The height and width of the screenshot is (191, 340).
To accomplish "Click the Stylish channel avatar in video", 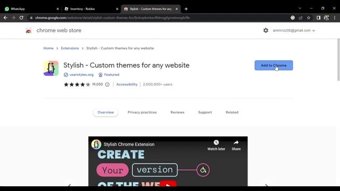I will [96, 144].
